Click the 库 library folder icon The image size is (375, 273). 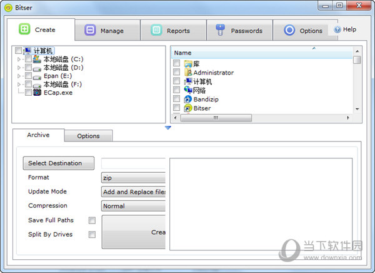(x=188, y=64)
